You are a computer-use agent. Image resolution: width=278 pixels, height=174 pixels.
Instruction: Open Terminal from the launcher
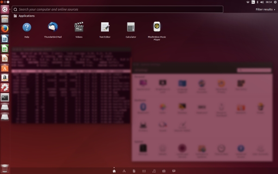coord(5,97)
